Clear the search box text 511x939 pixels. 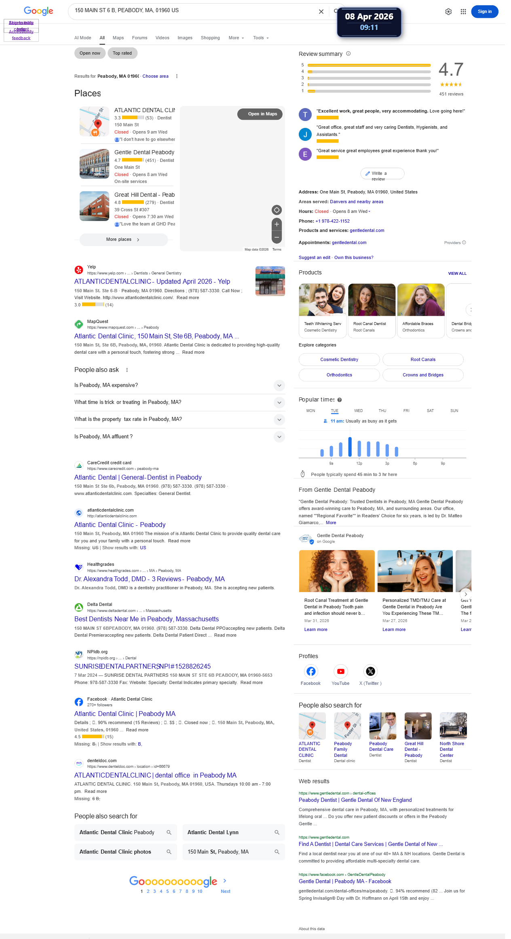click(321, 12)
